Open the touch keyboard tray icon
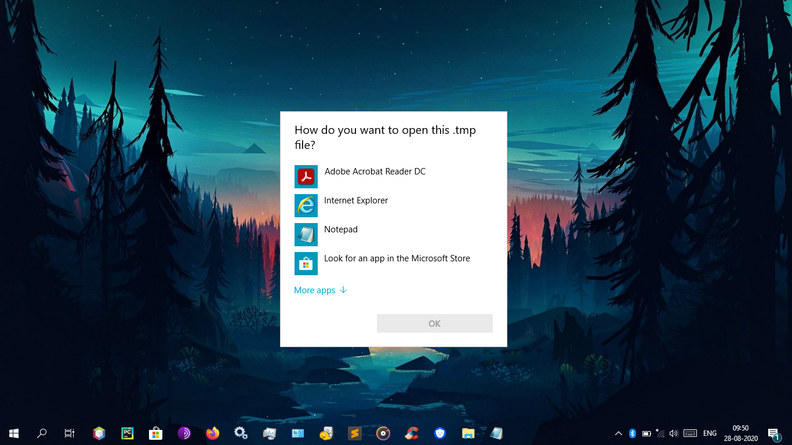 [x=690, y=433]
